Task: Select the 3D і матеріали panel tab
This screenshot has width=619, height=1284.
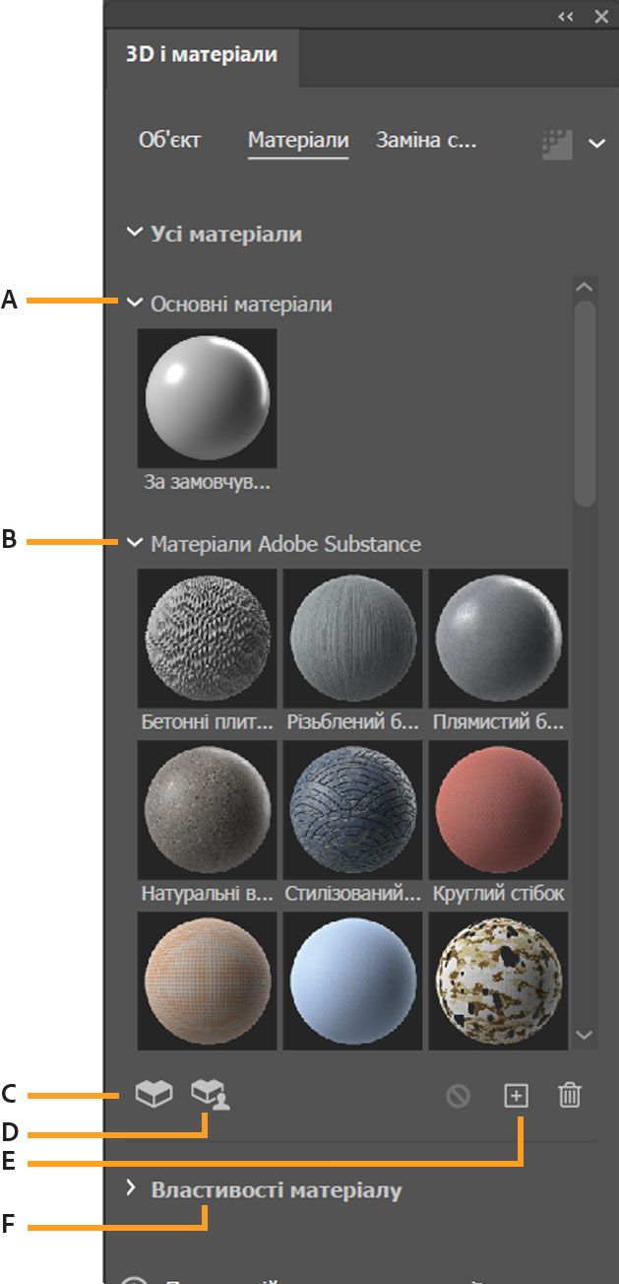Action: tap(202, 55)
